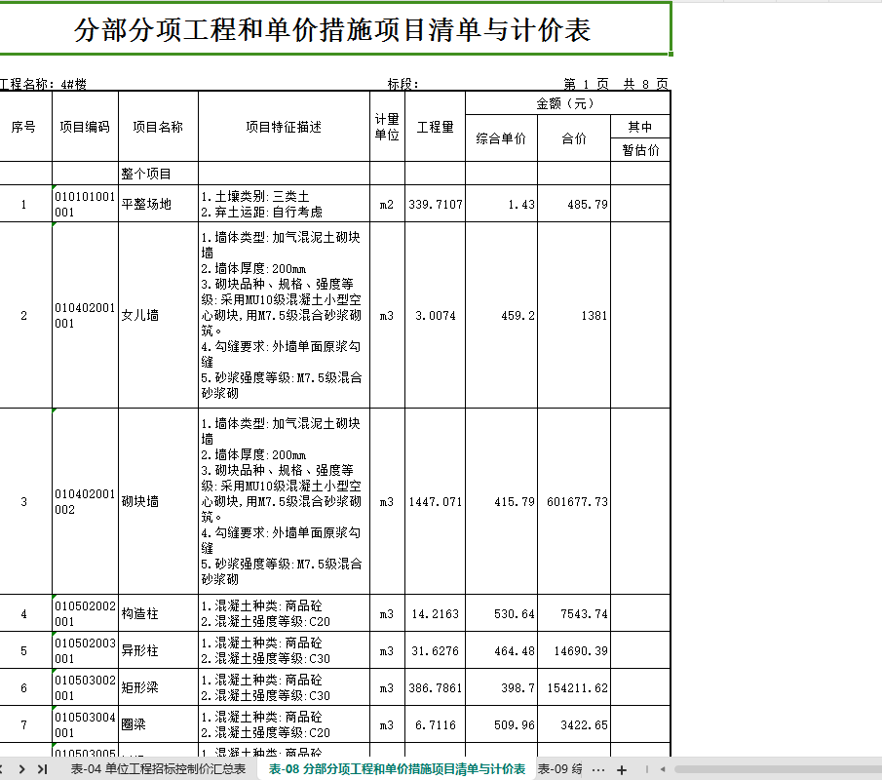Click the quantity cell 386.7861
Screen dimensions: 882x780
pos(435,687)
